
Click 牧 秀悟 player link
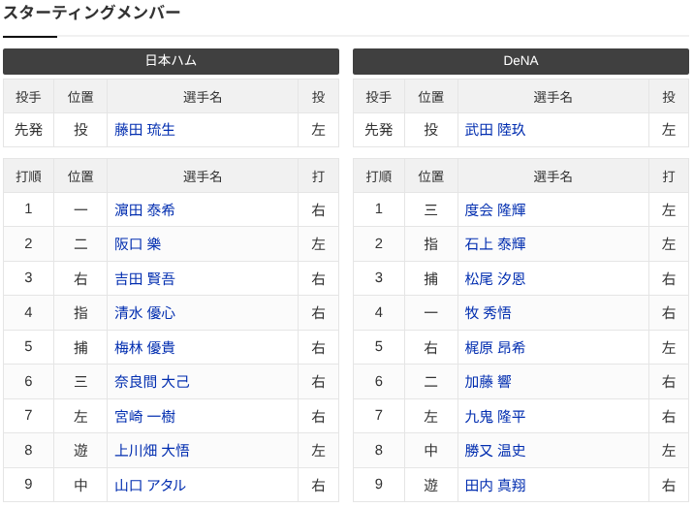click(x=488, y=313)
